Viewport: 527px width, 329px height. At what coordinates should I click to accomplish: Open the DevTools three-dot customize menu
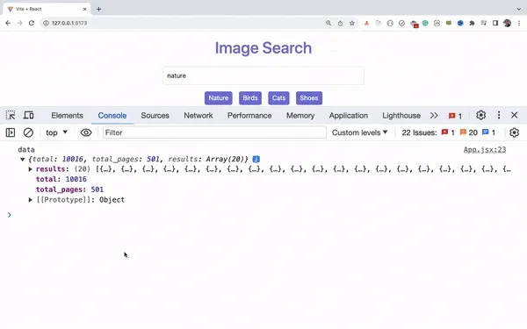pyautogui.click(x=499, y=115)
